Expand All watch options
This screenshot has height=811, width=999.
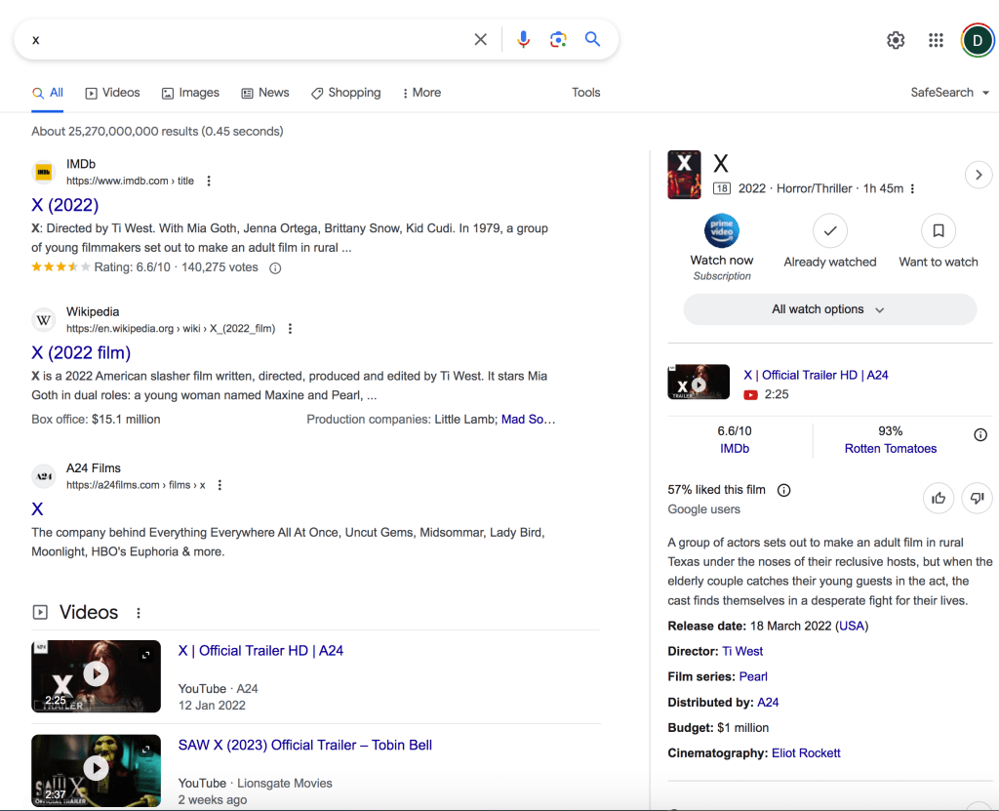click(829, 308)
